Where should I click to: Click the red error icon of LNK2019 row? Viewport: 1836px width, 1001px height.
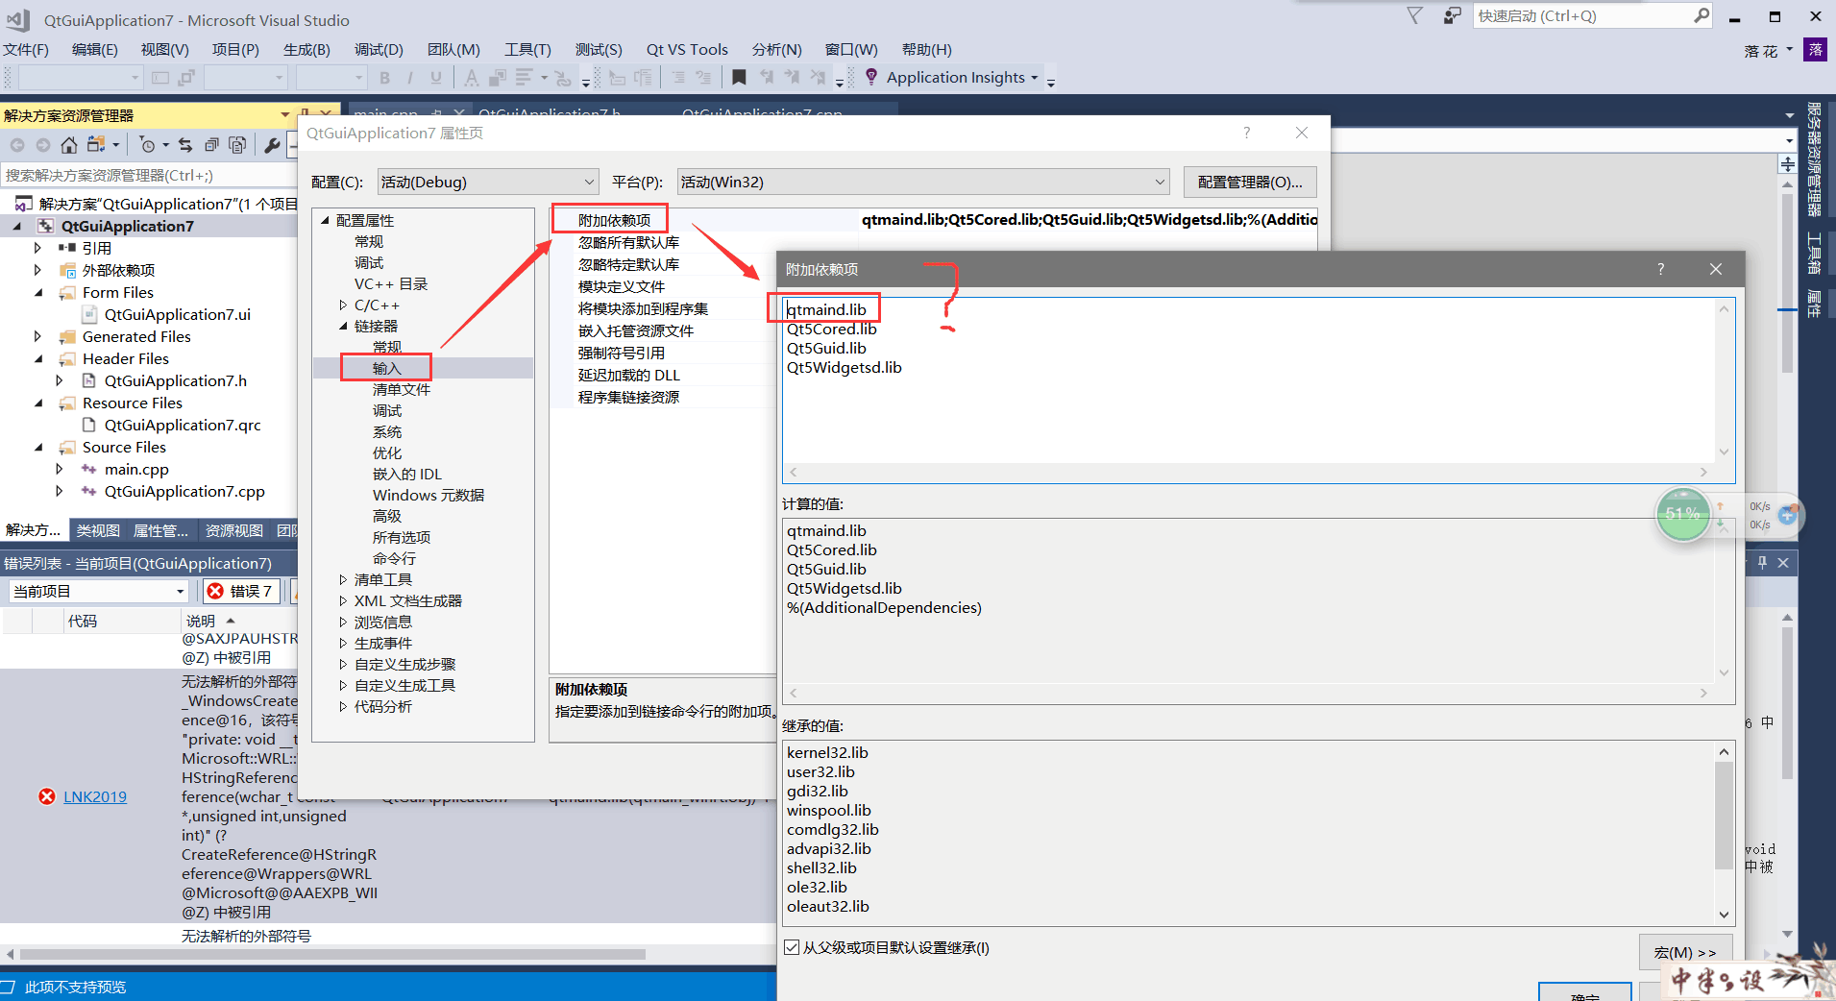(x=46, y=796)
